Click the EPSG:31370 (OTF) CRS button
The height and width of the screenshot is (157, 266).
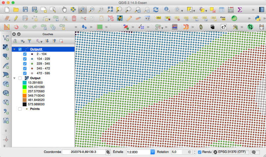click(x=229, y=152)
